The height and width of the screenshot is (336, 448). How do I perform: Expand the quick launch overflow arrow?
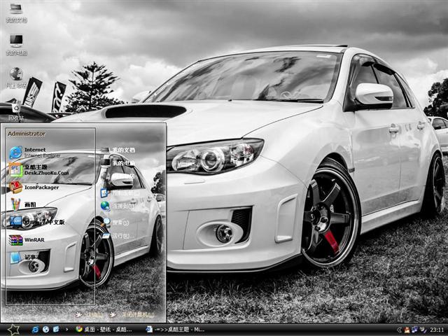[67, 330]
